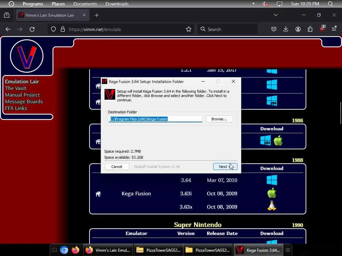342x256 pixels.
Task: Open the Message Boards link
Action: 24,102
